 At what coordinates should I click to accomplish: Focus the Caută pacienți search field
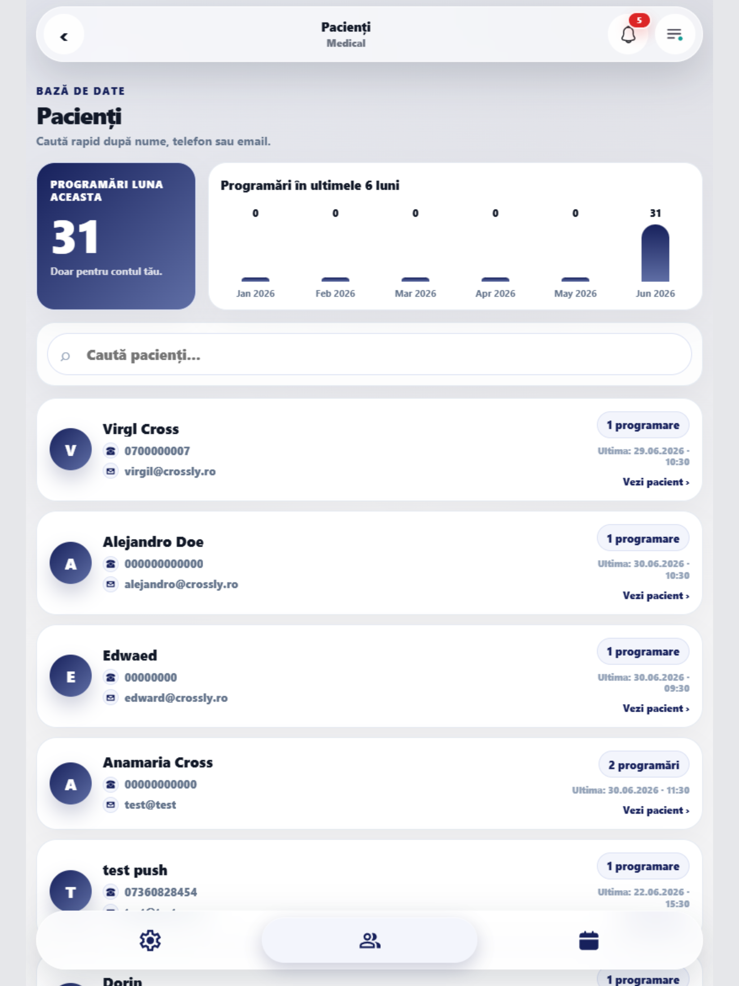(369, 354)
